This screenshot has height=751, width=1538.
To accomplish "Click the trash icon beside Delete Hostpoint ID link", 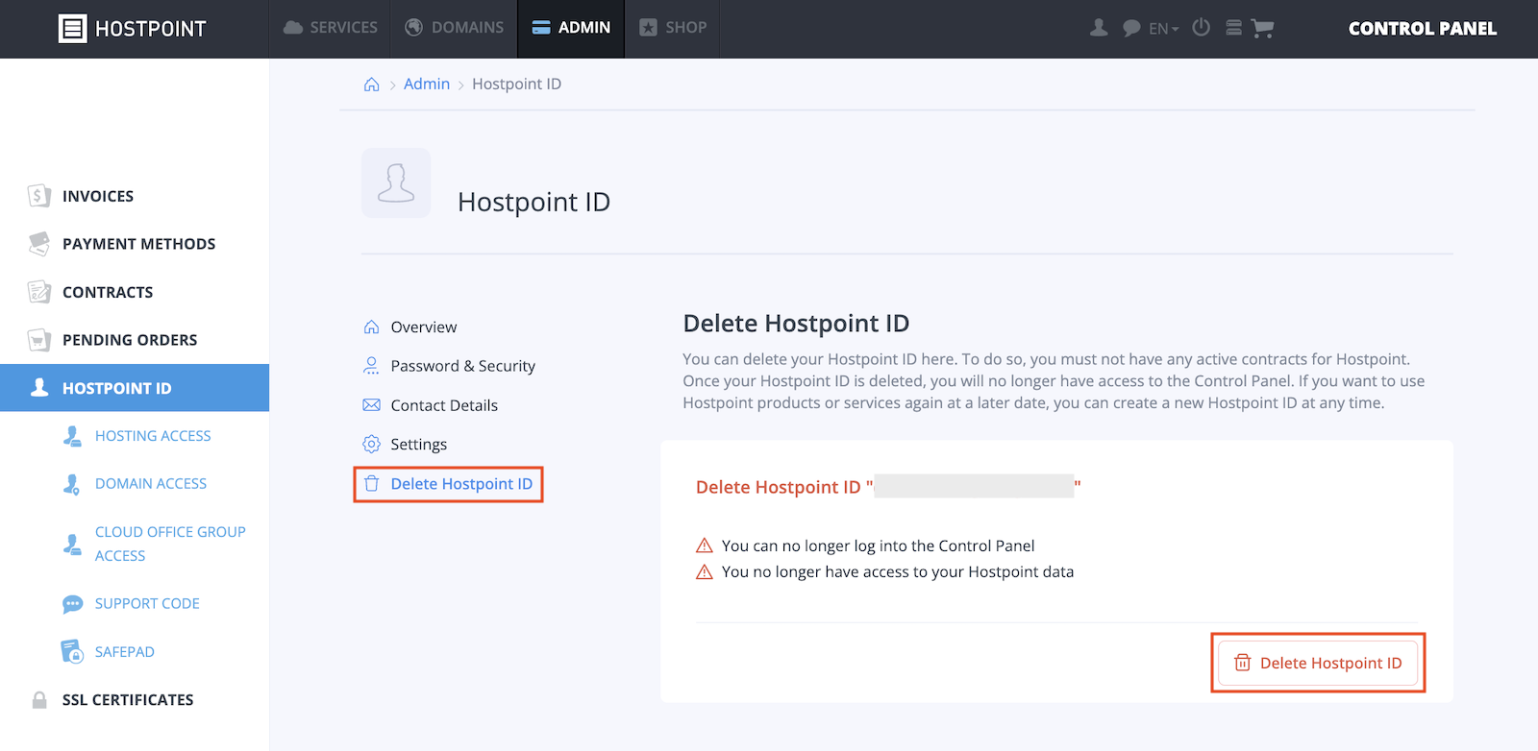I will coord(371,484).
